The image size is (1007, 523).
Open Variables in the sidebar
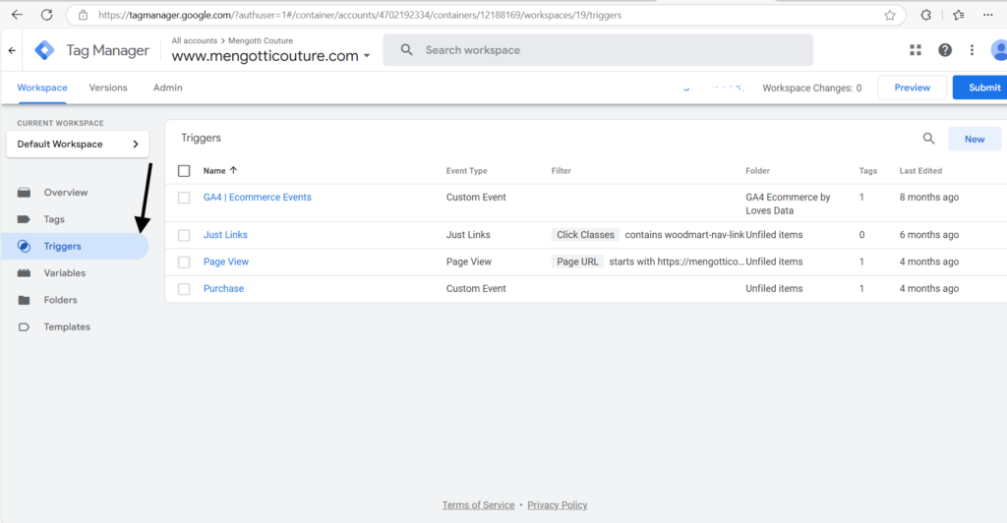click(64, 273)
